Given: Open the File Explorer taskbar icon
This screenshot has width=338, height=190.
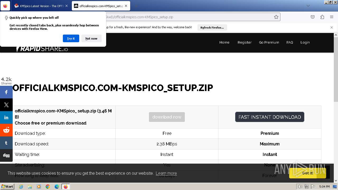Looking at the screenshot, I should pyautogui.click(x=30, y=187).
